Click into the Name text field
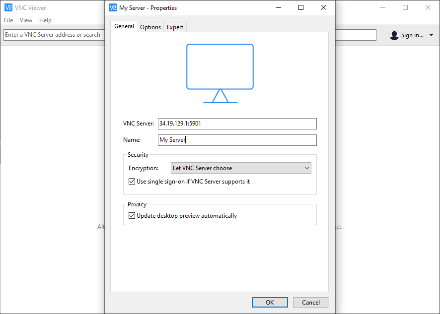This screenshot has width=440, height=314. click(237, 140)
